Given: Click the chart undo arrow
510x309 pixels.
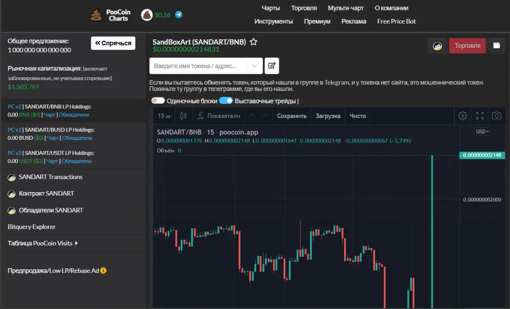Looking at the screenshot, I should (252, 116).
